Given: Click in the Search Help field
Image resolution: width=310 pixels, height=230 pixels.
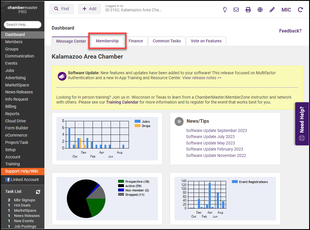Looking at the screenshot, I should tap(23, 25).
